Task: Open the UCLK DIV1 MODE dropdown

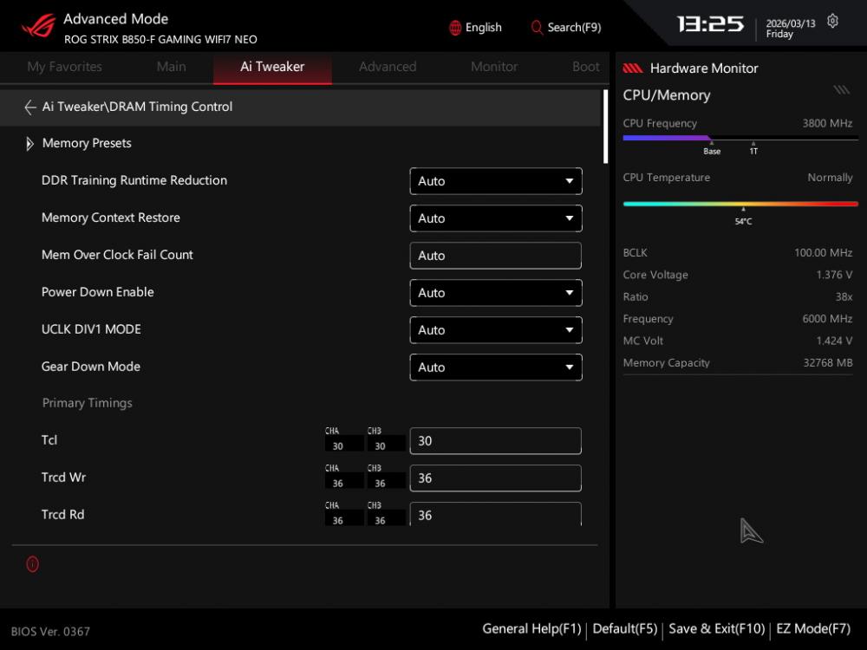Action: pos(495,330)
